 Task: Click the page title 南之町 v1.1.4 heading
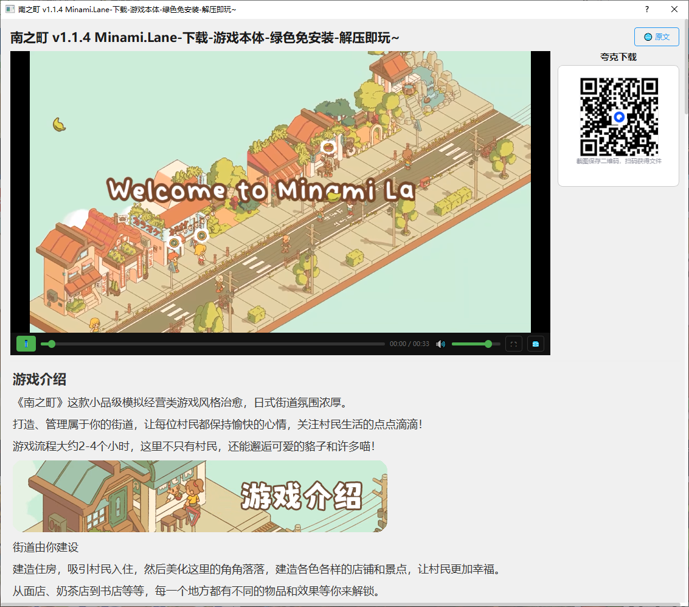point(205,38)
